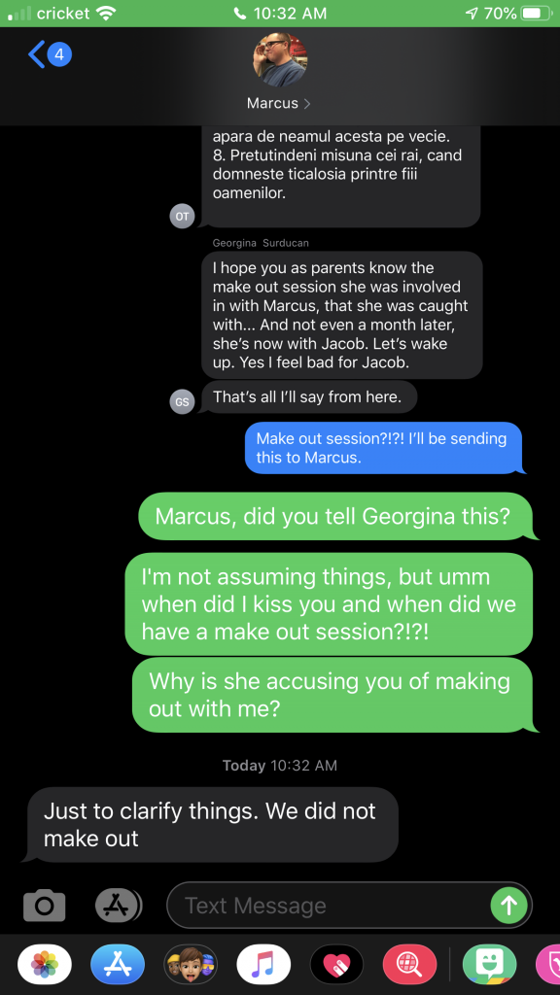The width and height of the screenshot is (560, 995).
Task: Tap the blue 'Make out session?!?!' bubble
Action: tap(385, 448)
